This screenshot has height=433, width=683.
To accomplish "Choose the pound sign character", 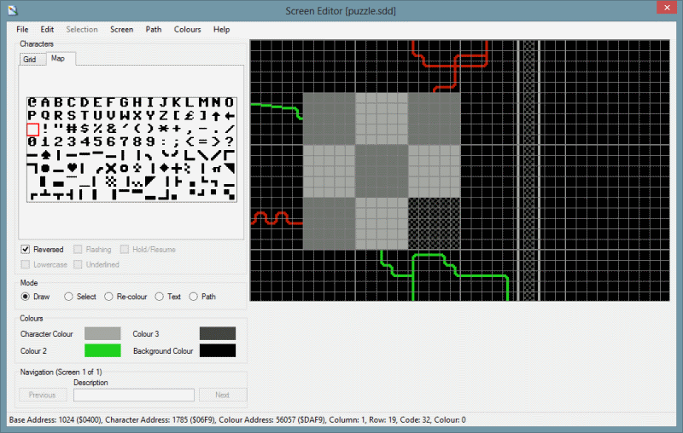I will pyautogui.click(x=190, y=115).
